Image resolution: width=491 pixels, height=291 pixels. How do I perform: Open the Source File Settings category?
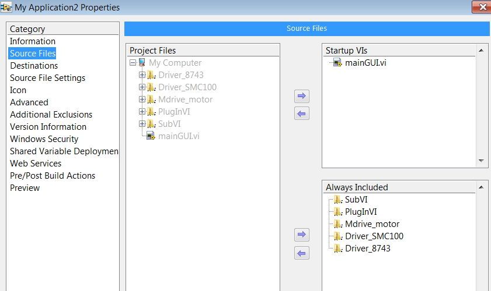pos(48,78)
